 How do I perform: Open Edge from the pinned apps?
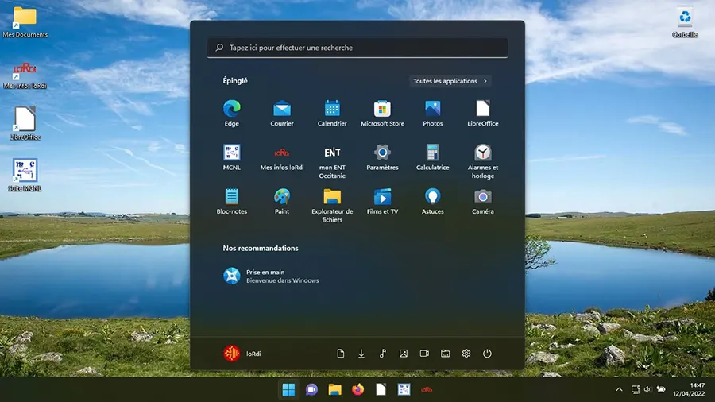pyautogui.click(x=231, y=109)
